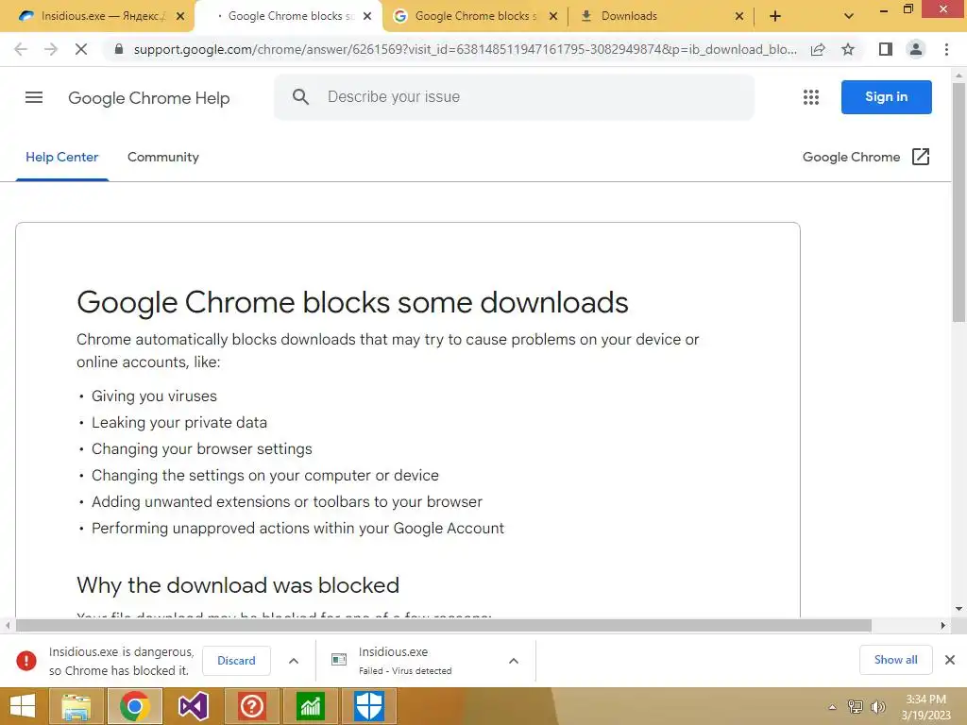This screenshot has width=967, height=725.
Task: Open the tab search dropdown
Action: [849, 16]
